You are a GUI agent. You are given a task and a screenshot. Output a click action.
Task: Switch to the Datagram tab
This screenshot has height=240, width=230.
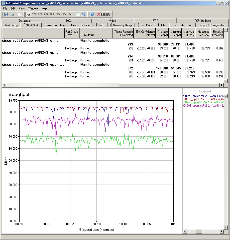pos(25,21)
